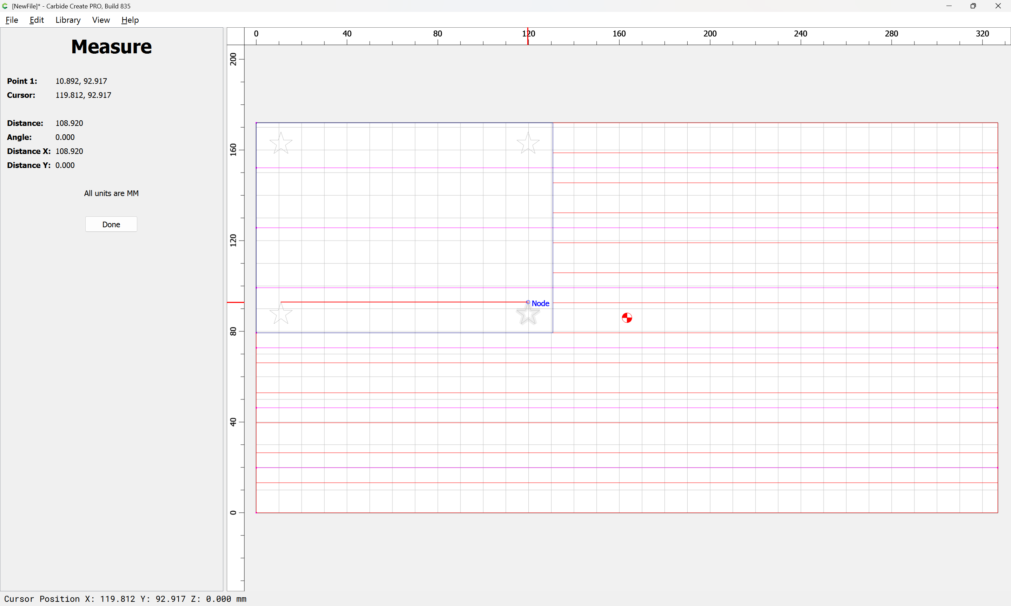This screenshot has height=606, width=1011.
Task: Click the small Node snap circle
Action: coord(528,302)
